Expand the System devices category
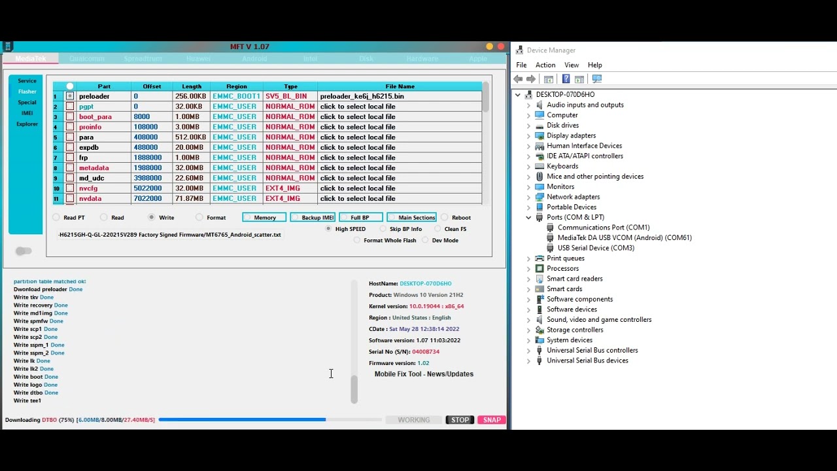 pyautogui.click(x=528, y=340)
